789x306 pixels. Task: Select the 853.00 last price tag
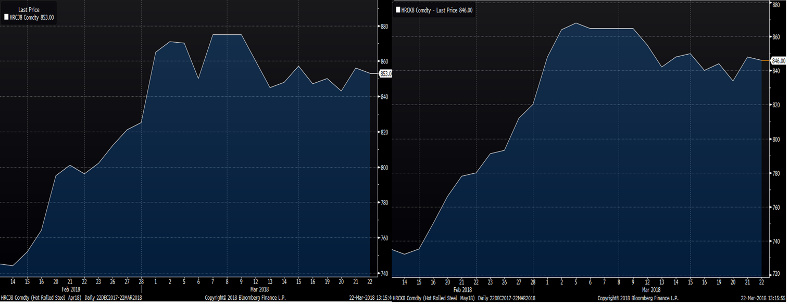tap(385, 74)
